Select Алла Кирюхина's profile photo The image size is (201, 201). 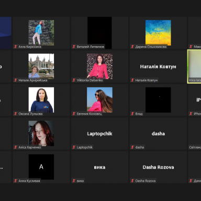(41, 32)
